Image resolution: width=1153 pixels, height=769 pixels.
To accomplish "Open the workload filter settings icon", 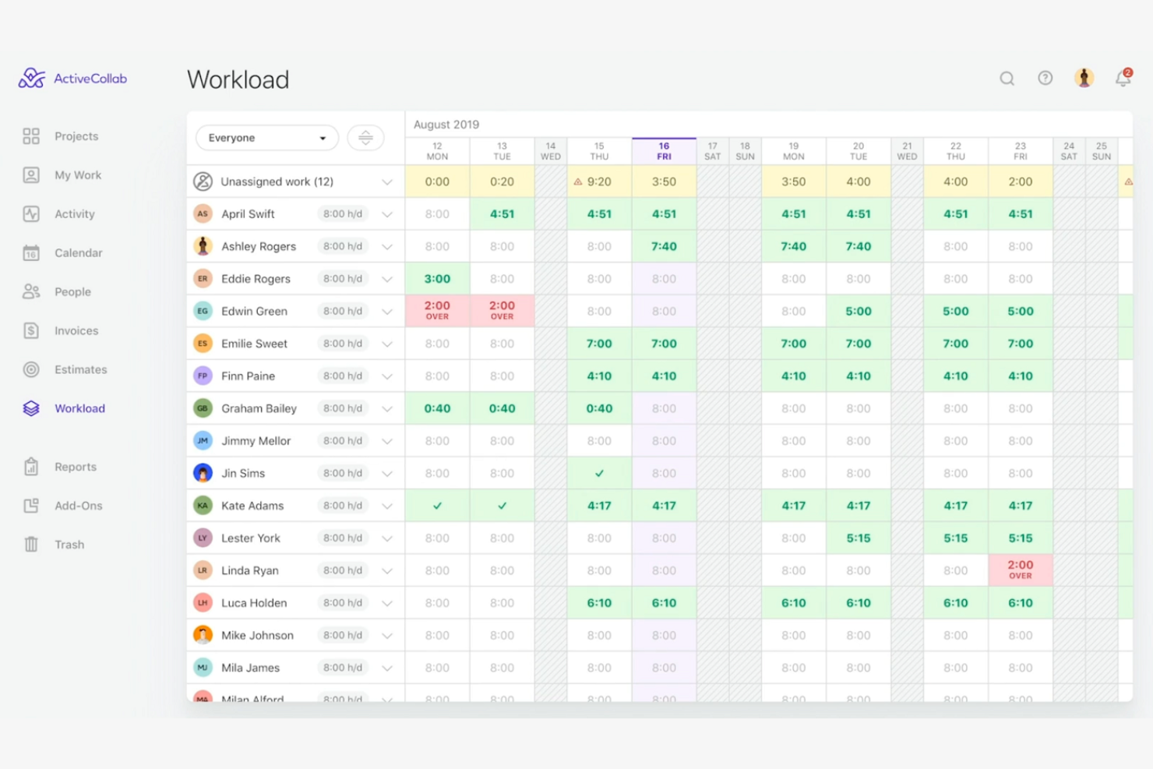I will click(365, 138).
